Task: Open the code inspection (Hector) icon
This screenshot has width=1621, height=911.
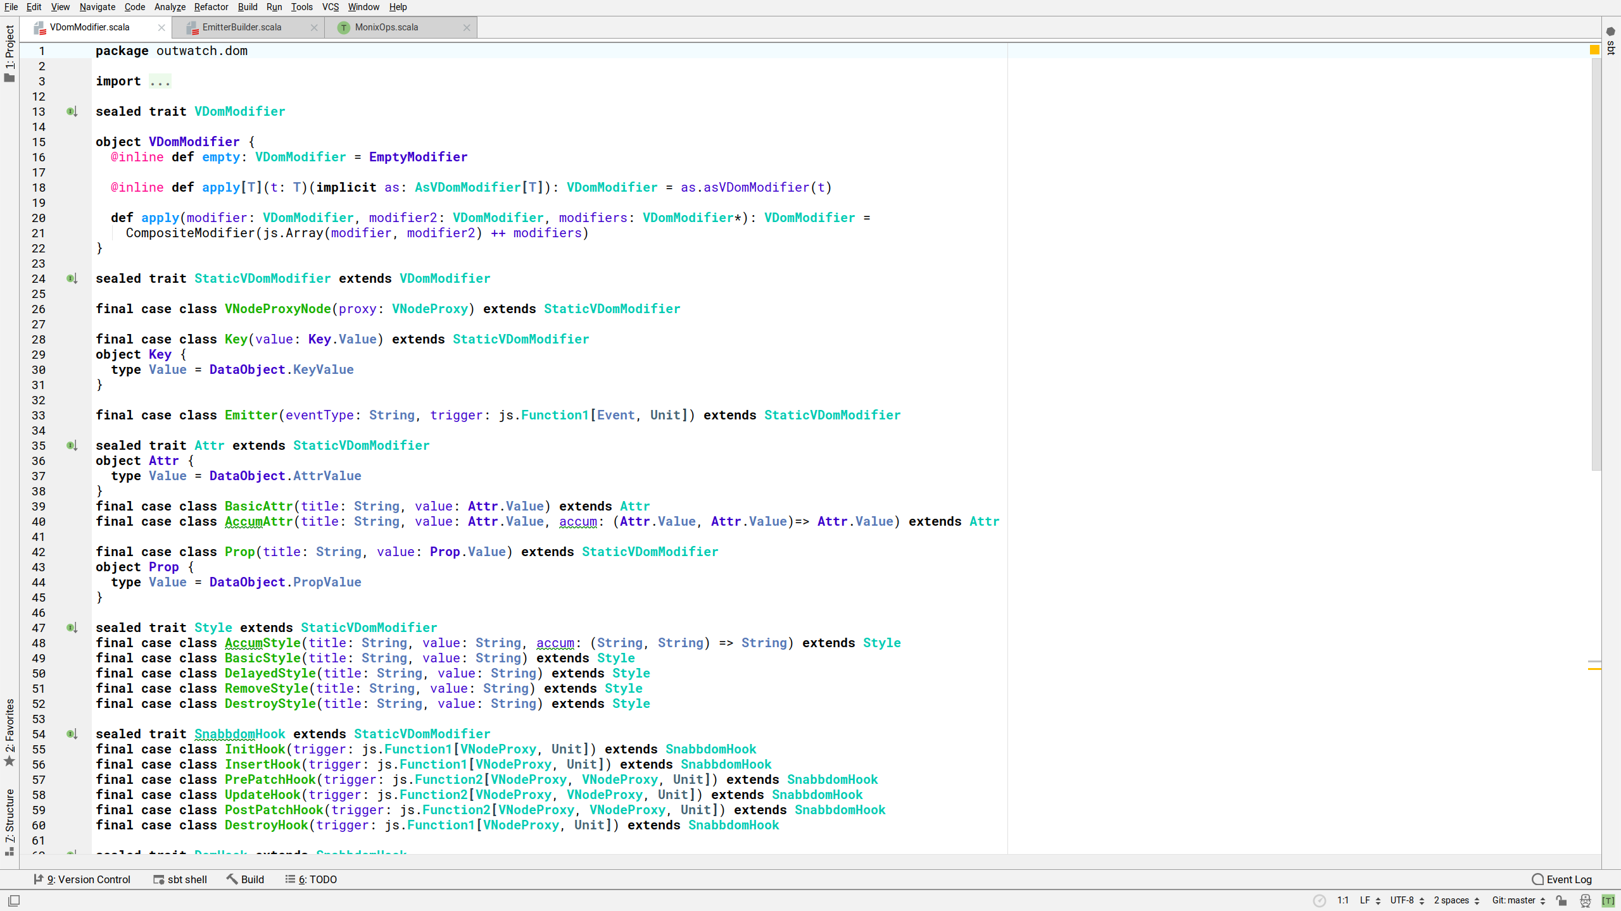Action: [1585, 900]
